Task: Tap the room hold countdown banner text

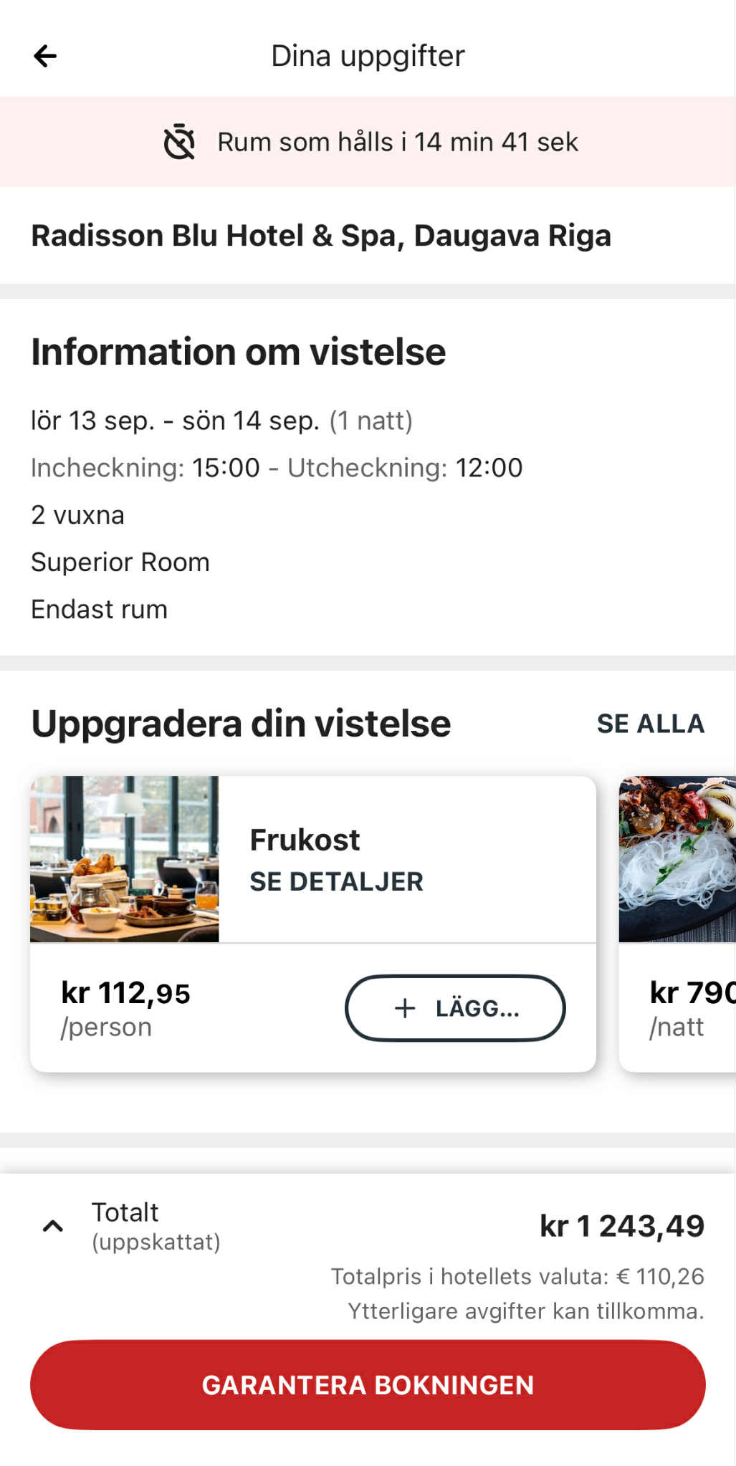Action: pyautogui.click(x=398, y=142)
